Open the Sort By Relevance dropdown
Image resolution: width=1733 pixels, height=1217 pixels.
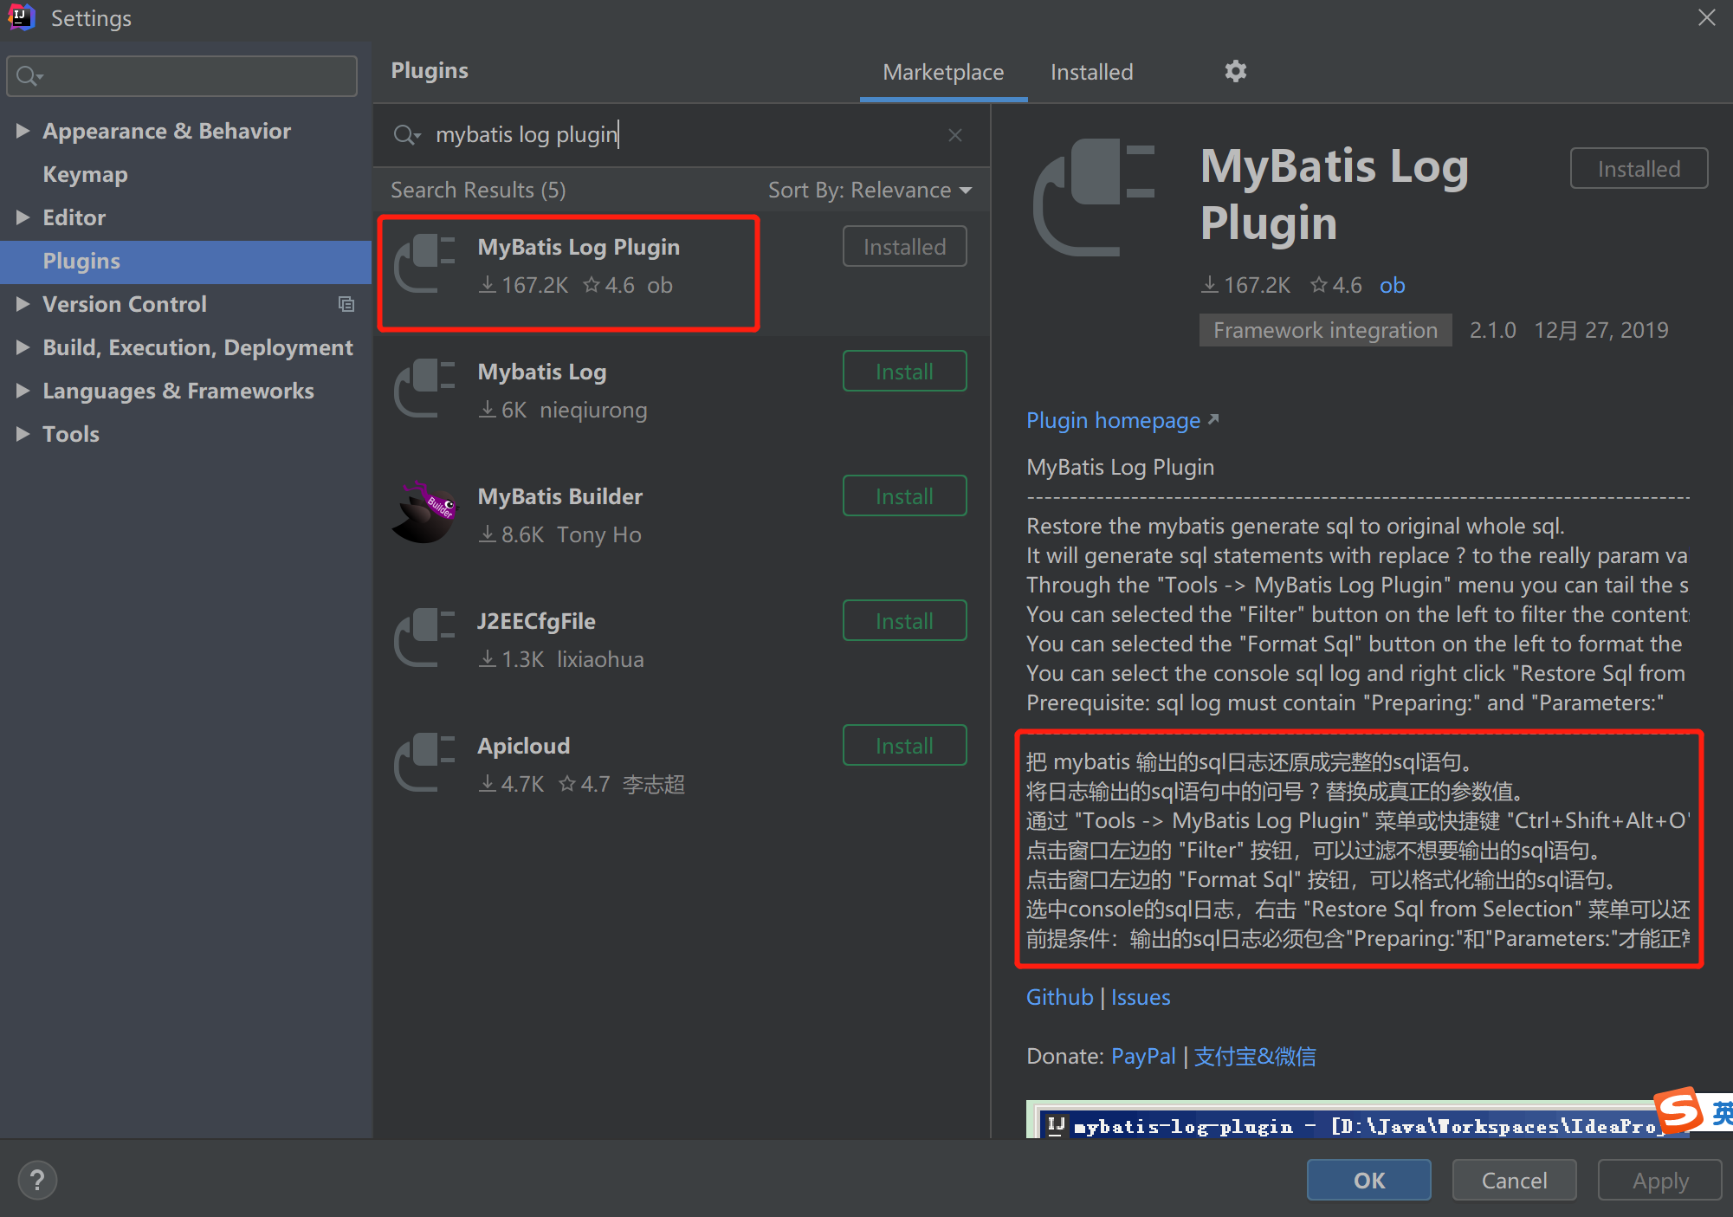[x=870, y=190]
